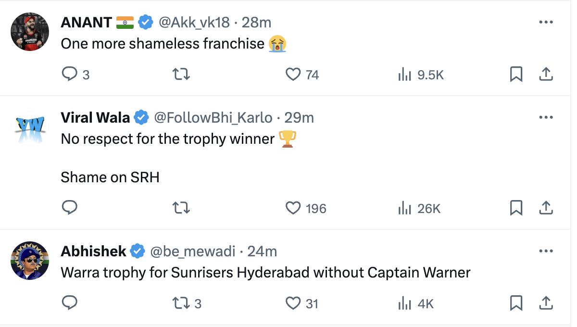Like the tweet with 196 likes
This screenshot has width=577, height=327.
[x=293, y=208]
